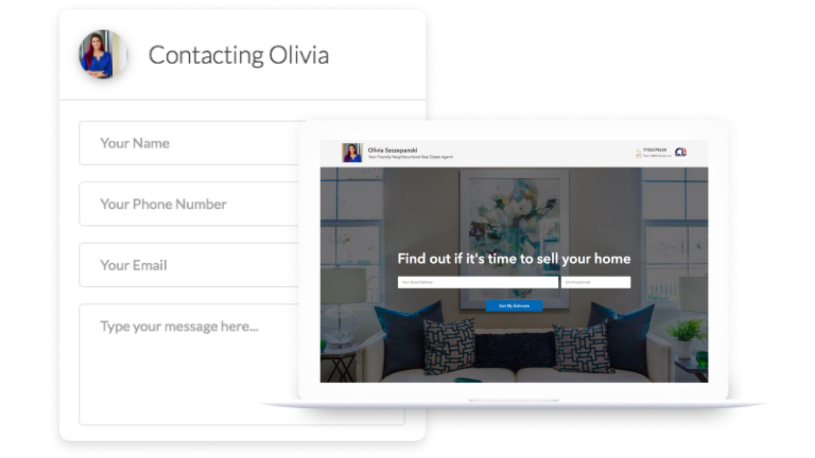Viewport: 815px width, 458px height.
Task: Click the RE/MAX logo icon
Action: click(682, 152)
